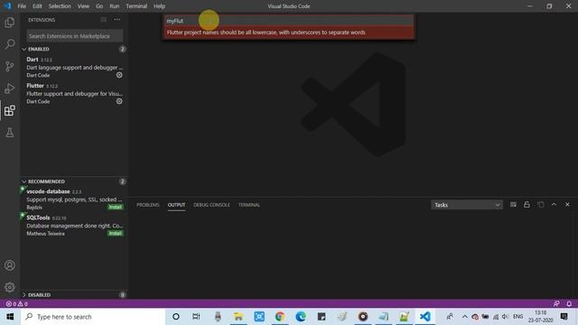
Task: Open the Source Control view
Action: (x=10, y=66)
